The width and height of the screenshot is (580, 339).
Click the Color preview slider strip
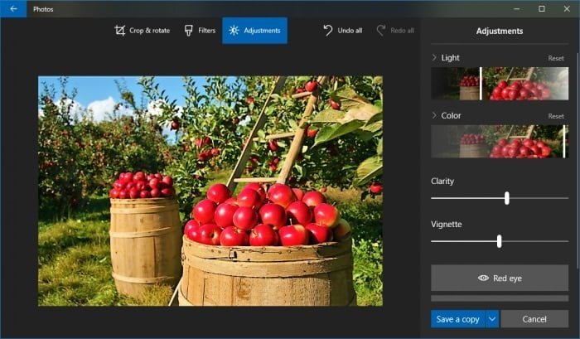click(500, 142)
